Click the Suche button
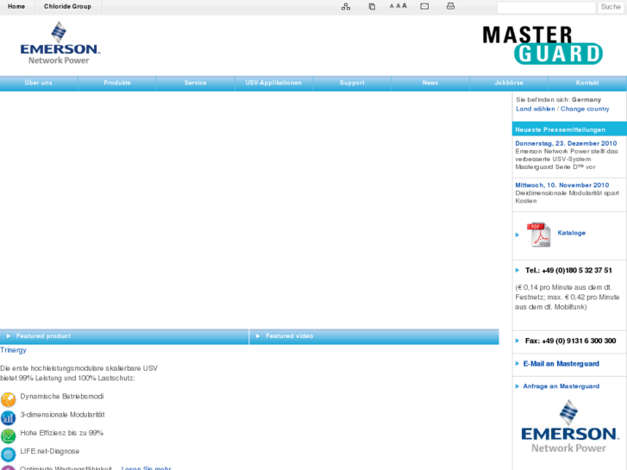Viewport: 627px width, 470px height. point(611,7)
